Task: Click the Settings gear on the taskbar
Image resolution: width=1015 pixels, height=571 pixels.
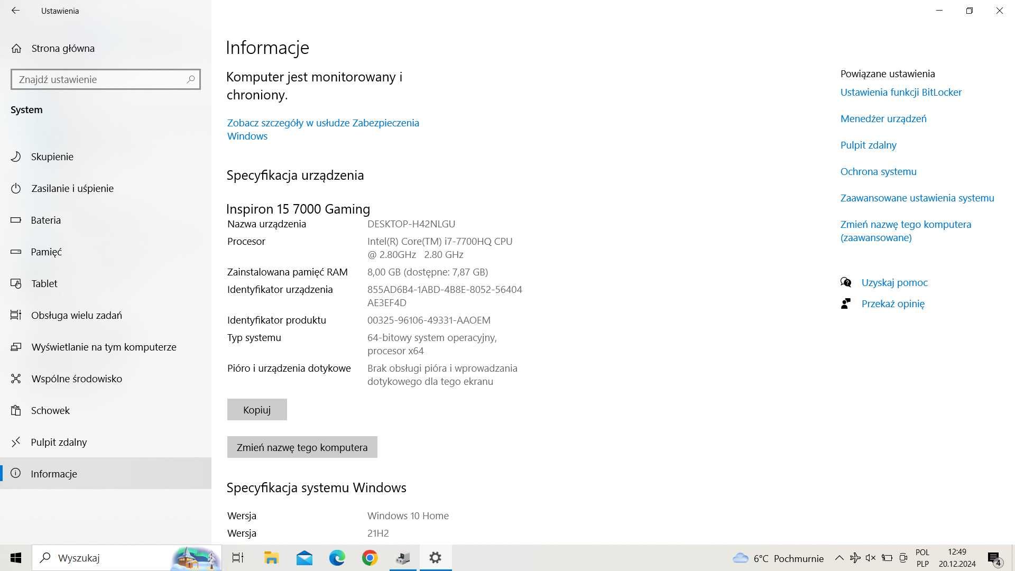Action: (x=436, y=558)
